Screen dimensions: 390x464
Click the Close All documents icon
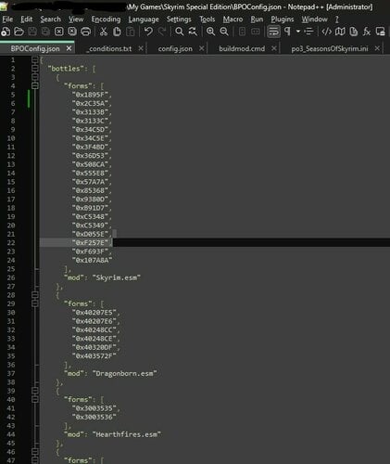[x=72, y=32]
